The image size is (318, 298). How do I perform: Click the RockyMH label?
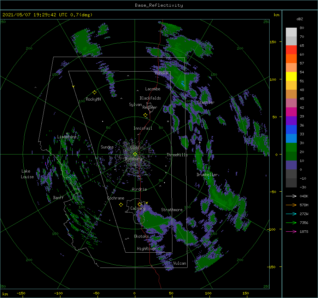[93, 99]
